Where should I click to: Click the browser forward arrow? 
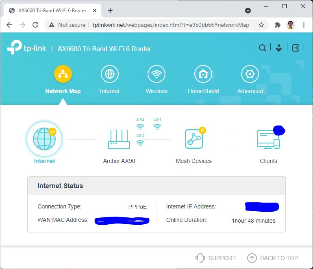pos(22,25)
